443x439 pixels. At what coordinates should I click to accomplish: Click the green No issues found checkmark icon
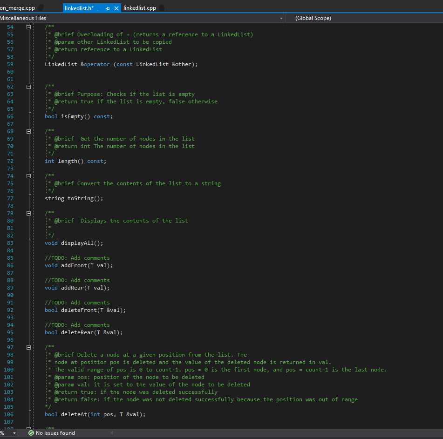point(31,433)
